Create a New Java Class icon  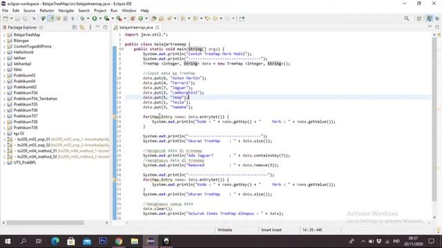(140, 19)
